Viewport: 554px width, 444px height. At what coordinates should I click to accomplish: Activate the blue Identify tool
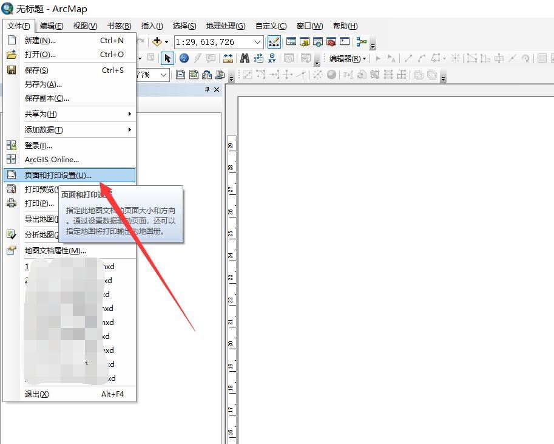click(184, 58)
